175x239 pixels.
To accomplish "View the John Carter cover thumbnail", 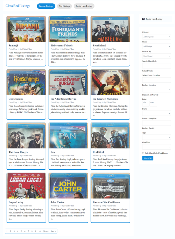I will tap(68, 186).
